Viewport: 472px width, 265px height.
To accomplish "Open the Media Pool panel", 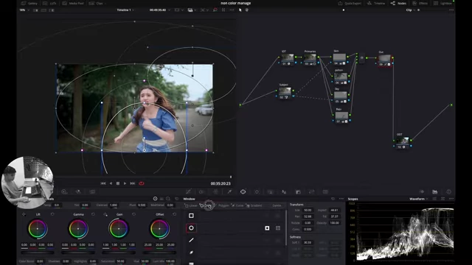I will click(73, 3).
